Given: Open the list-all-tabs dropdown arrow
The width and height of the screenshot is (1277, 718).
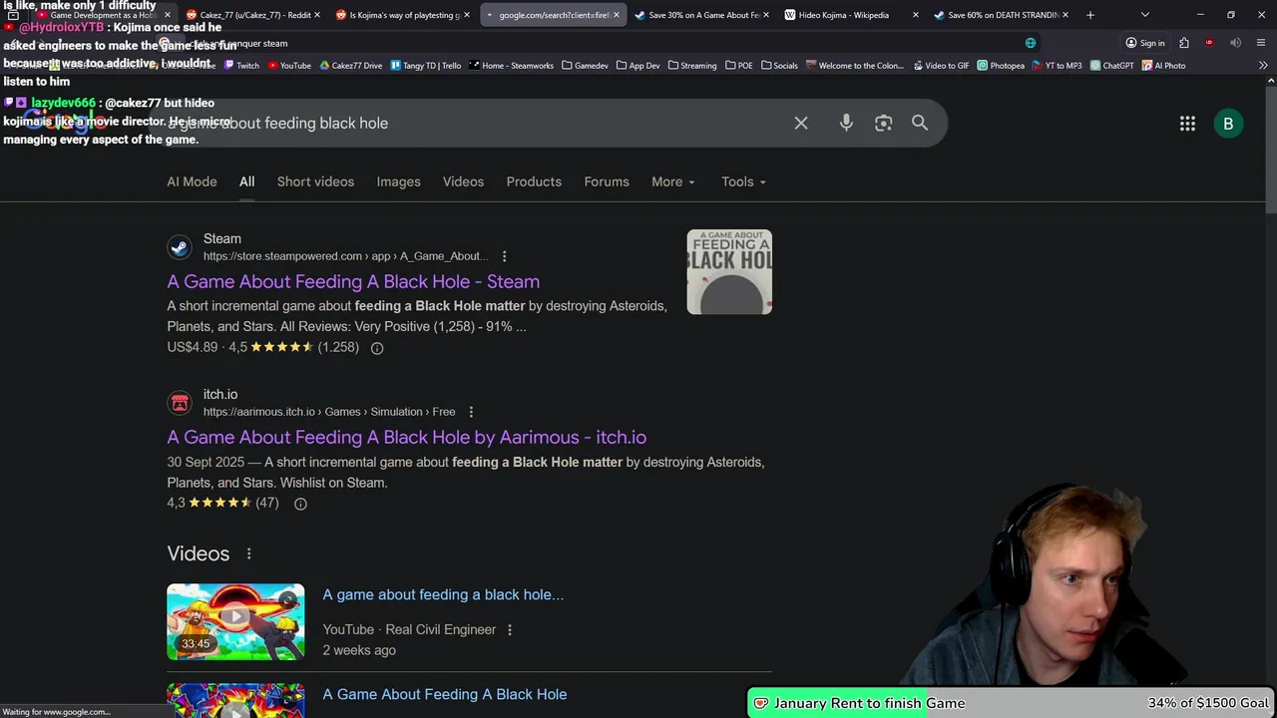Looking at the screenshot, I should [1144, 15].
